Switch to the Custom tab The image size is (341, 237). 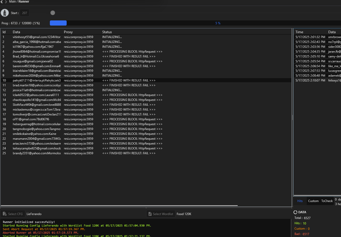point(313,201)
